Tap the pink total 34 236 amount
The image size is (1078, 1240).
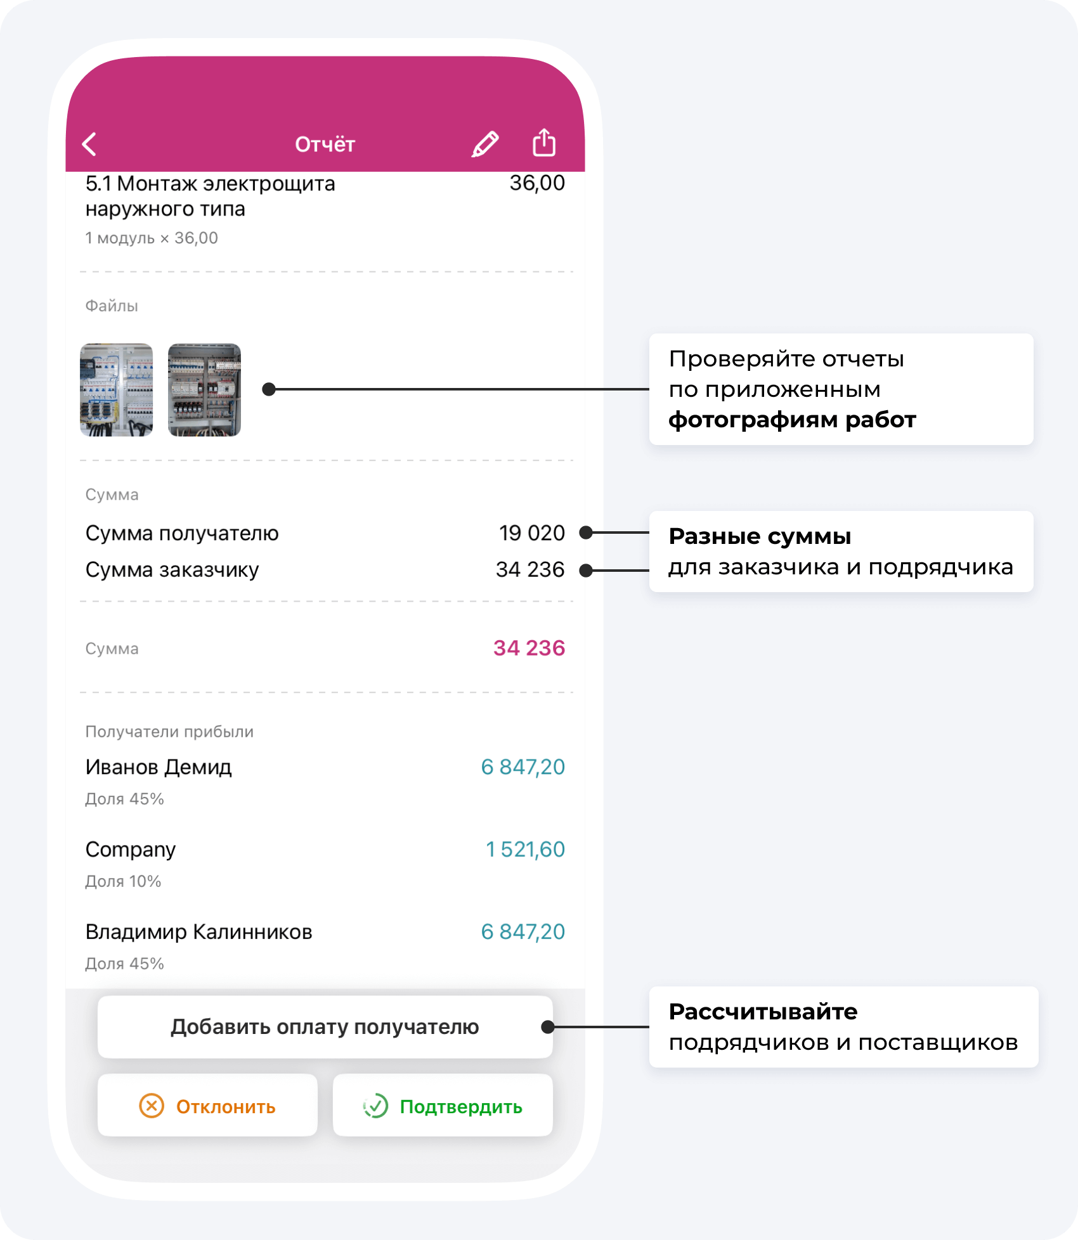[529, 648]
